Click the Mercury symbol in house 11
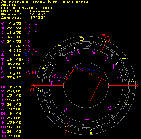The image size is (141, 139). [68, 59]
